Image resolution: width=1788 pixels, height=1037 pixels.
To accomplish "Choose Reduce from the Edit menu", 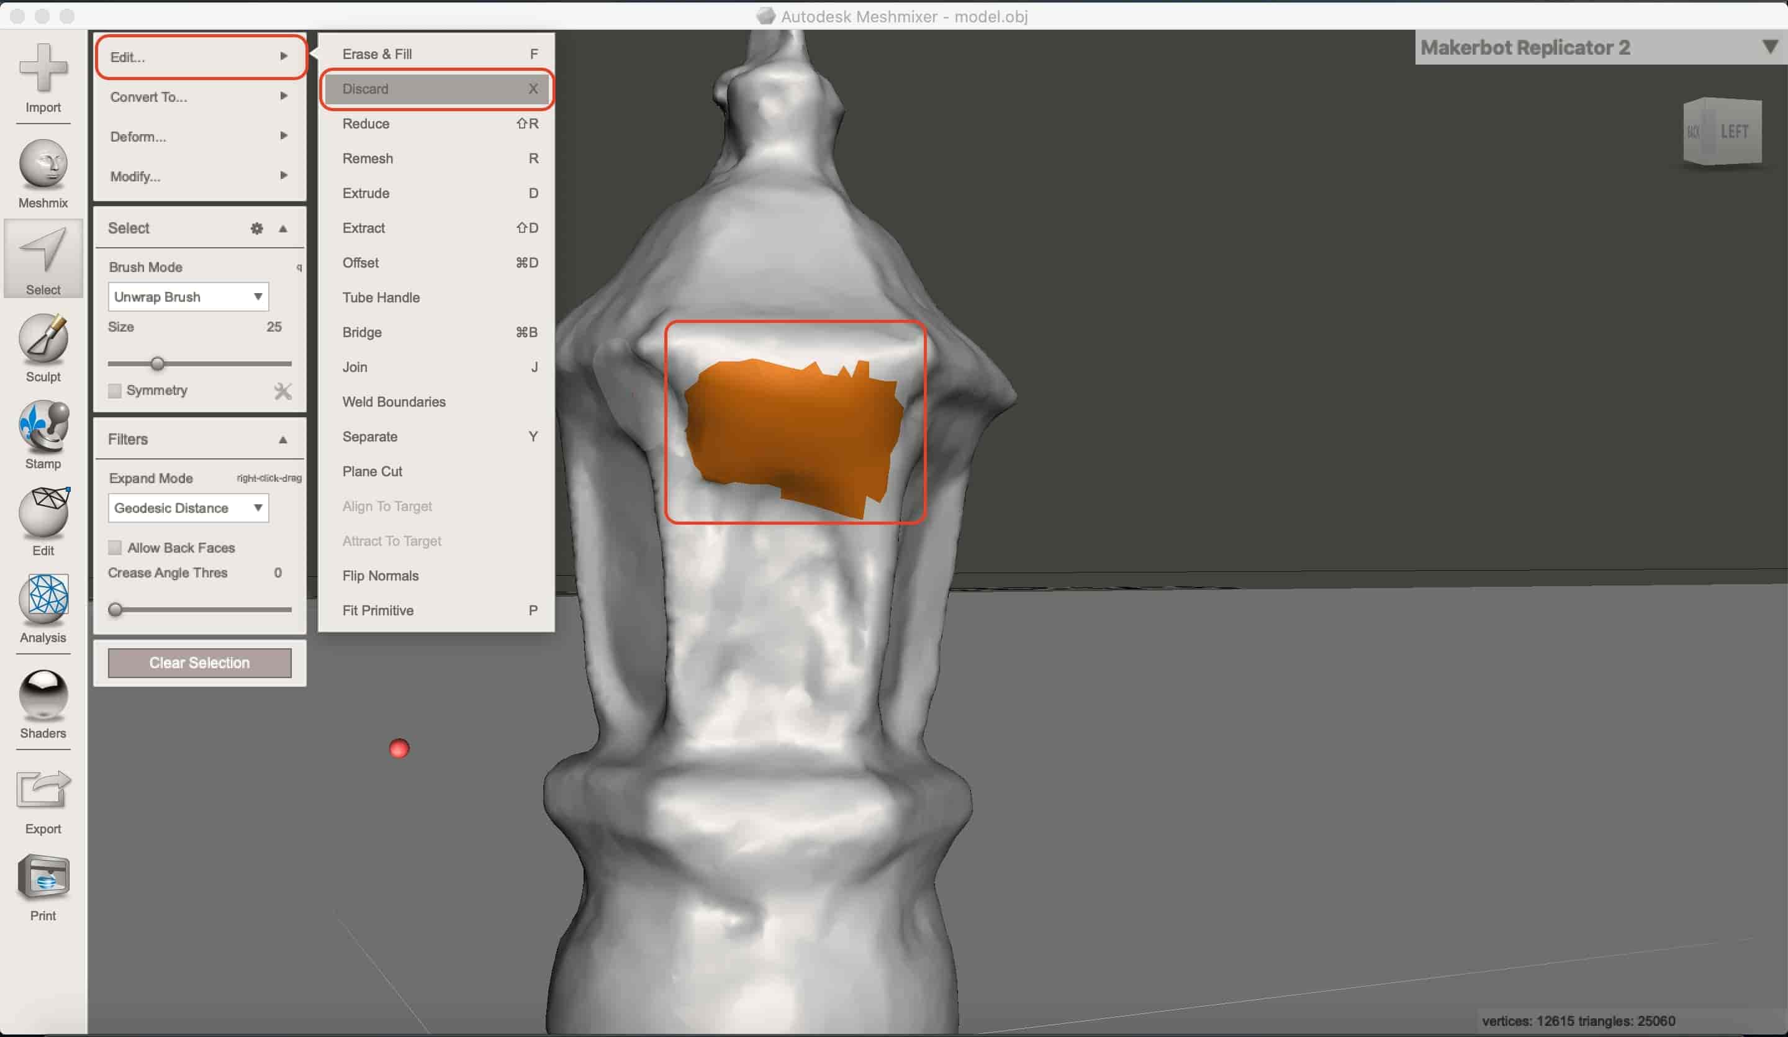I will [x=437, y=124].
